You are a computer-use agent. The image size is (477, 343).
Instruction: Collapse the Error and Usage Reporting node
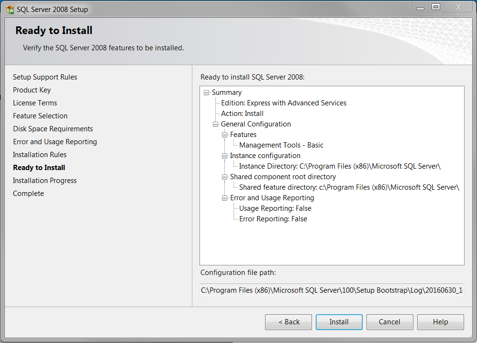225,198
